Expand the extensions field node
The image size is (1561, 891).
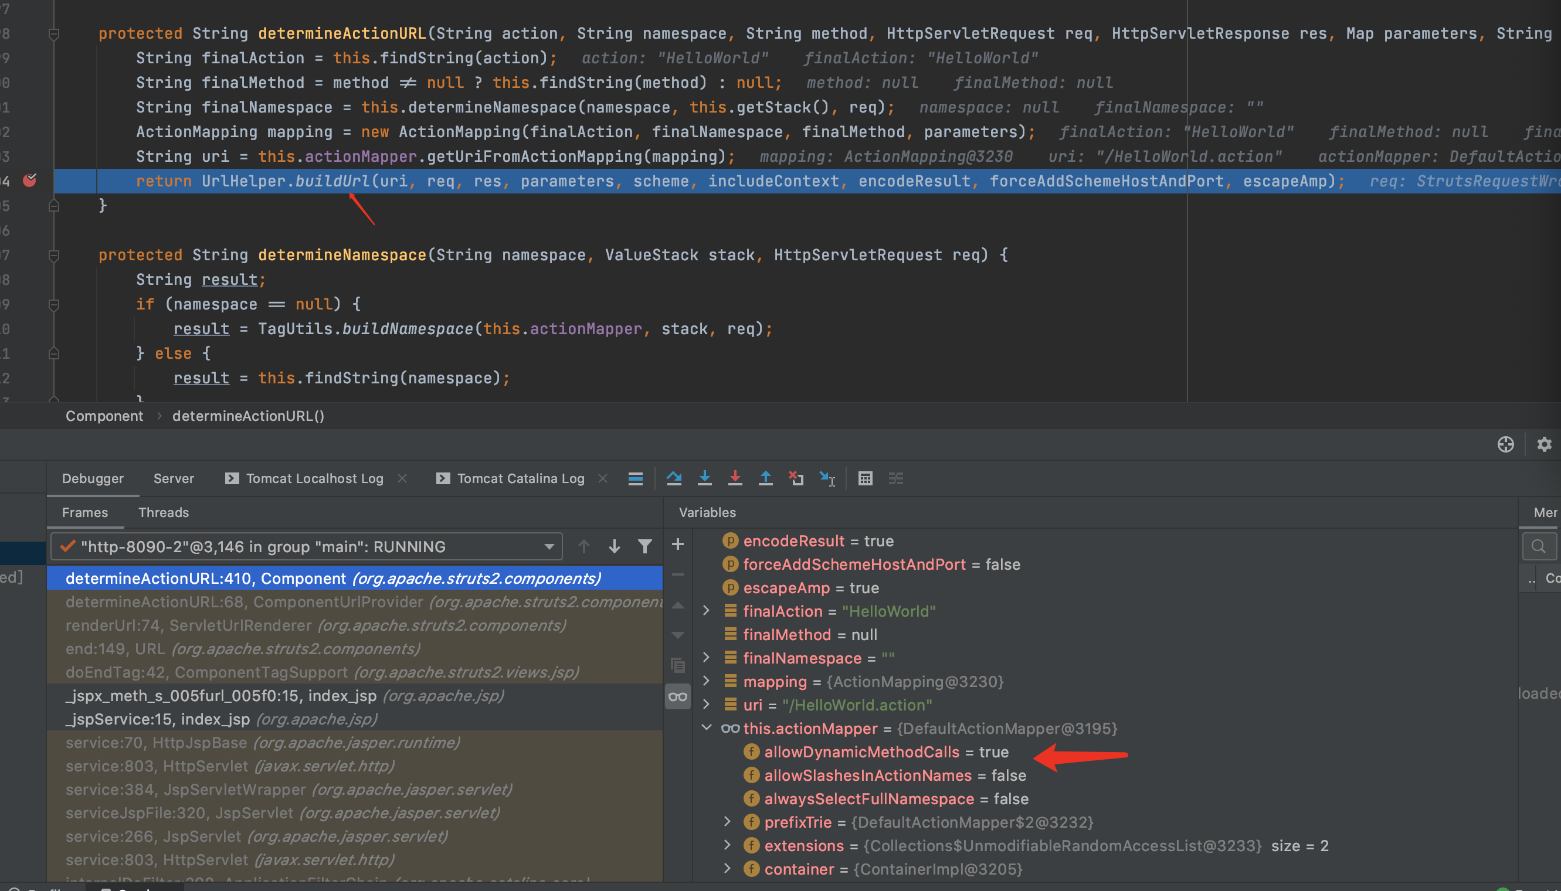coord(727,845)
